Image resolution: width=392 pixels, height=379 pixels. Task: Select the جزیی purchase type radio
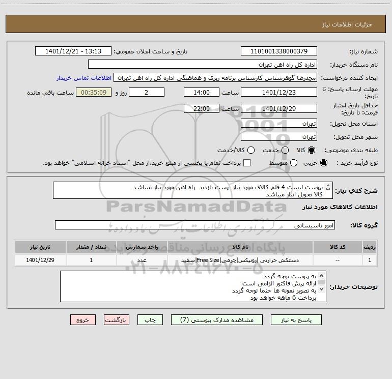[x=323, y=163]
